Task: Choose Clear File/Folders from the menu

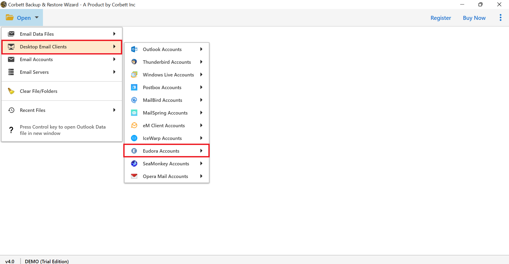Action: tap(62, 91)
